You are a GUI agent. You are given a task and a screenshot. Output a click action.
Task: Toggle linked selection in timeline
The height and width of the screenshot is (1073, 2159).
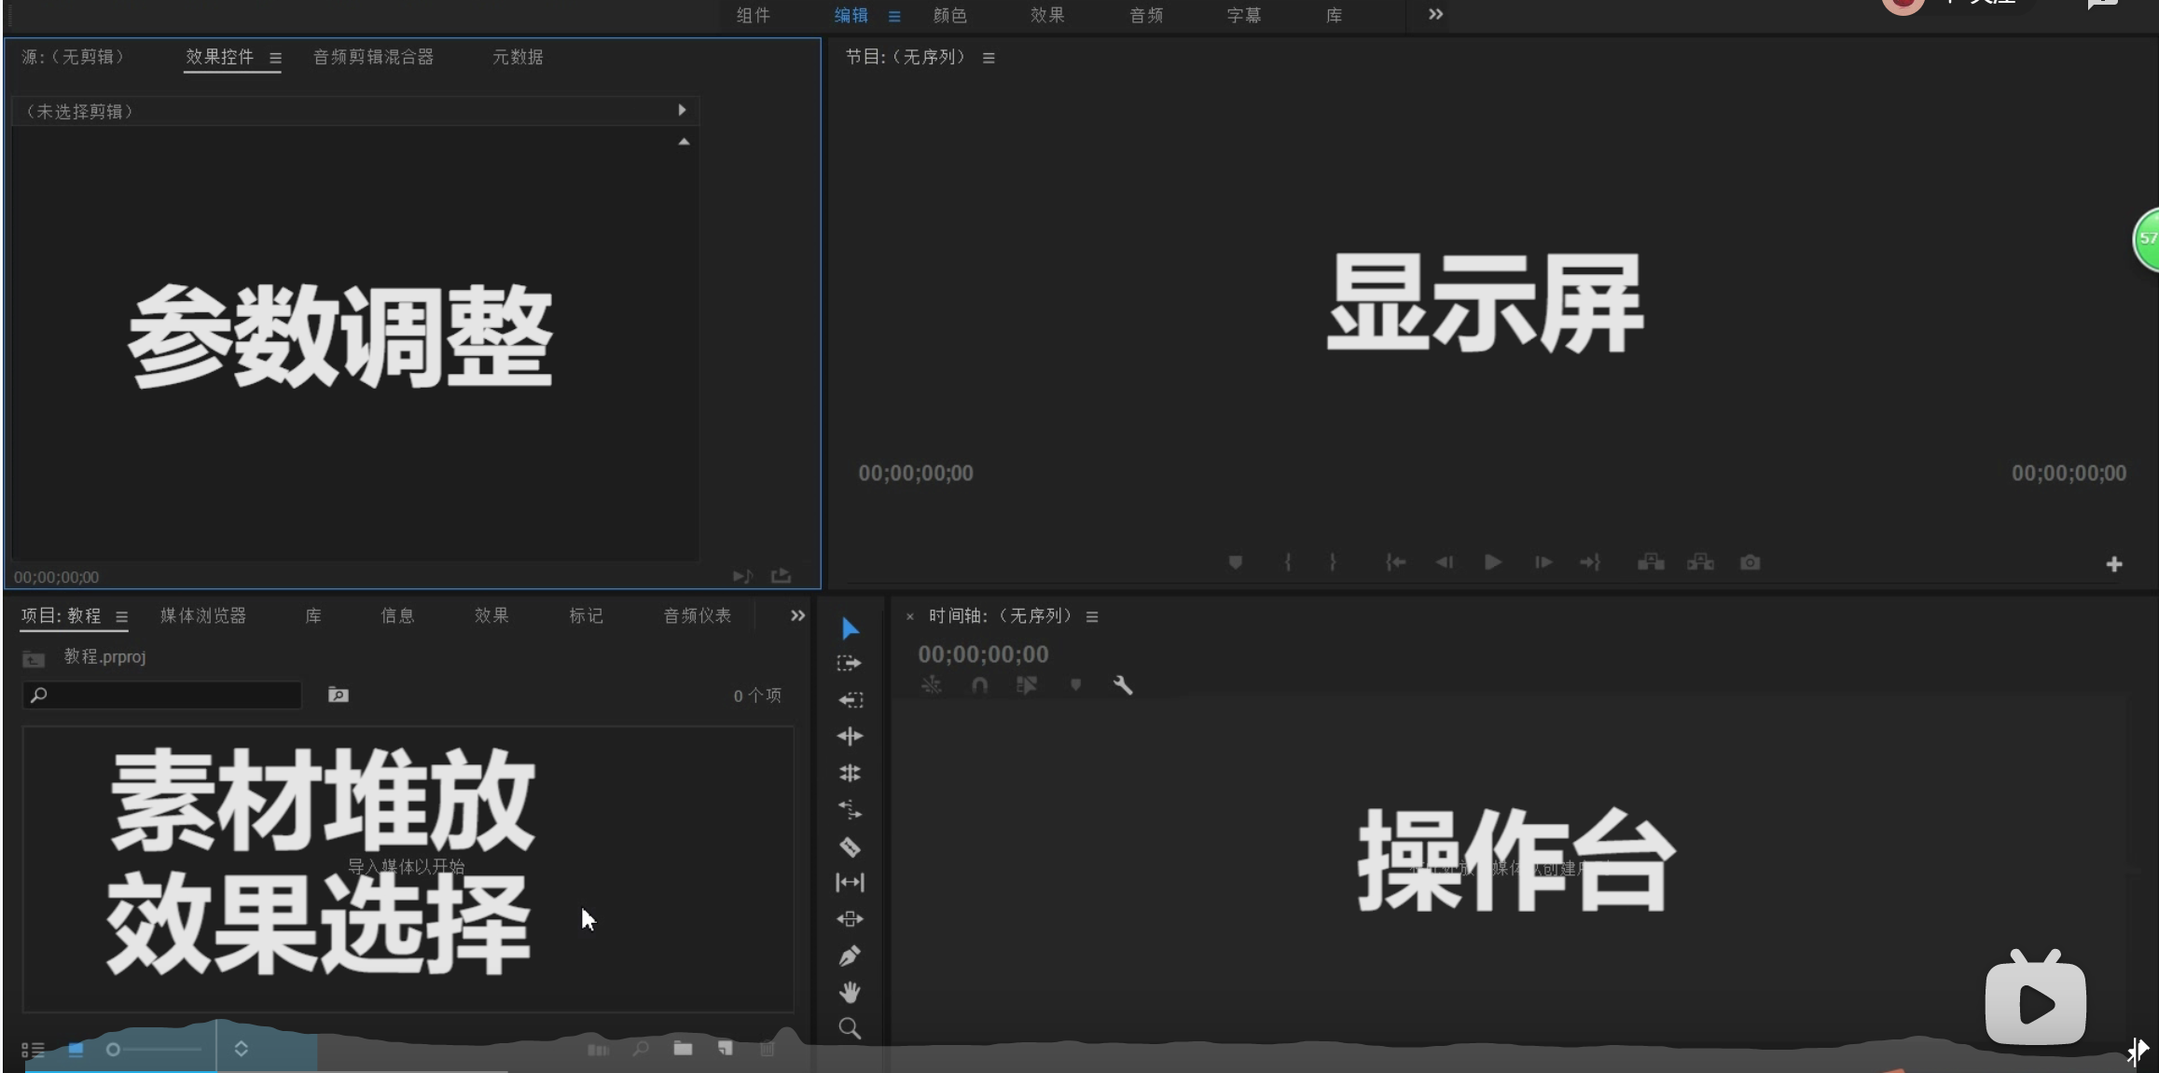coord(1027,685)
